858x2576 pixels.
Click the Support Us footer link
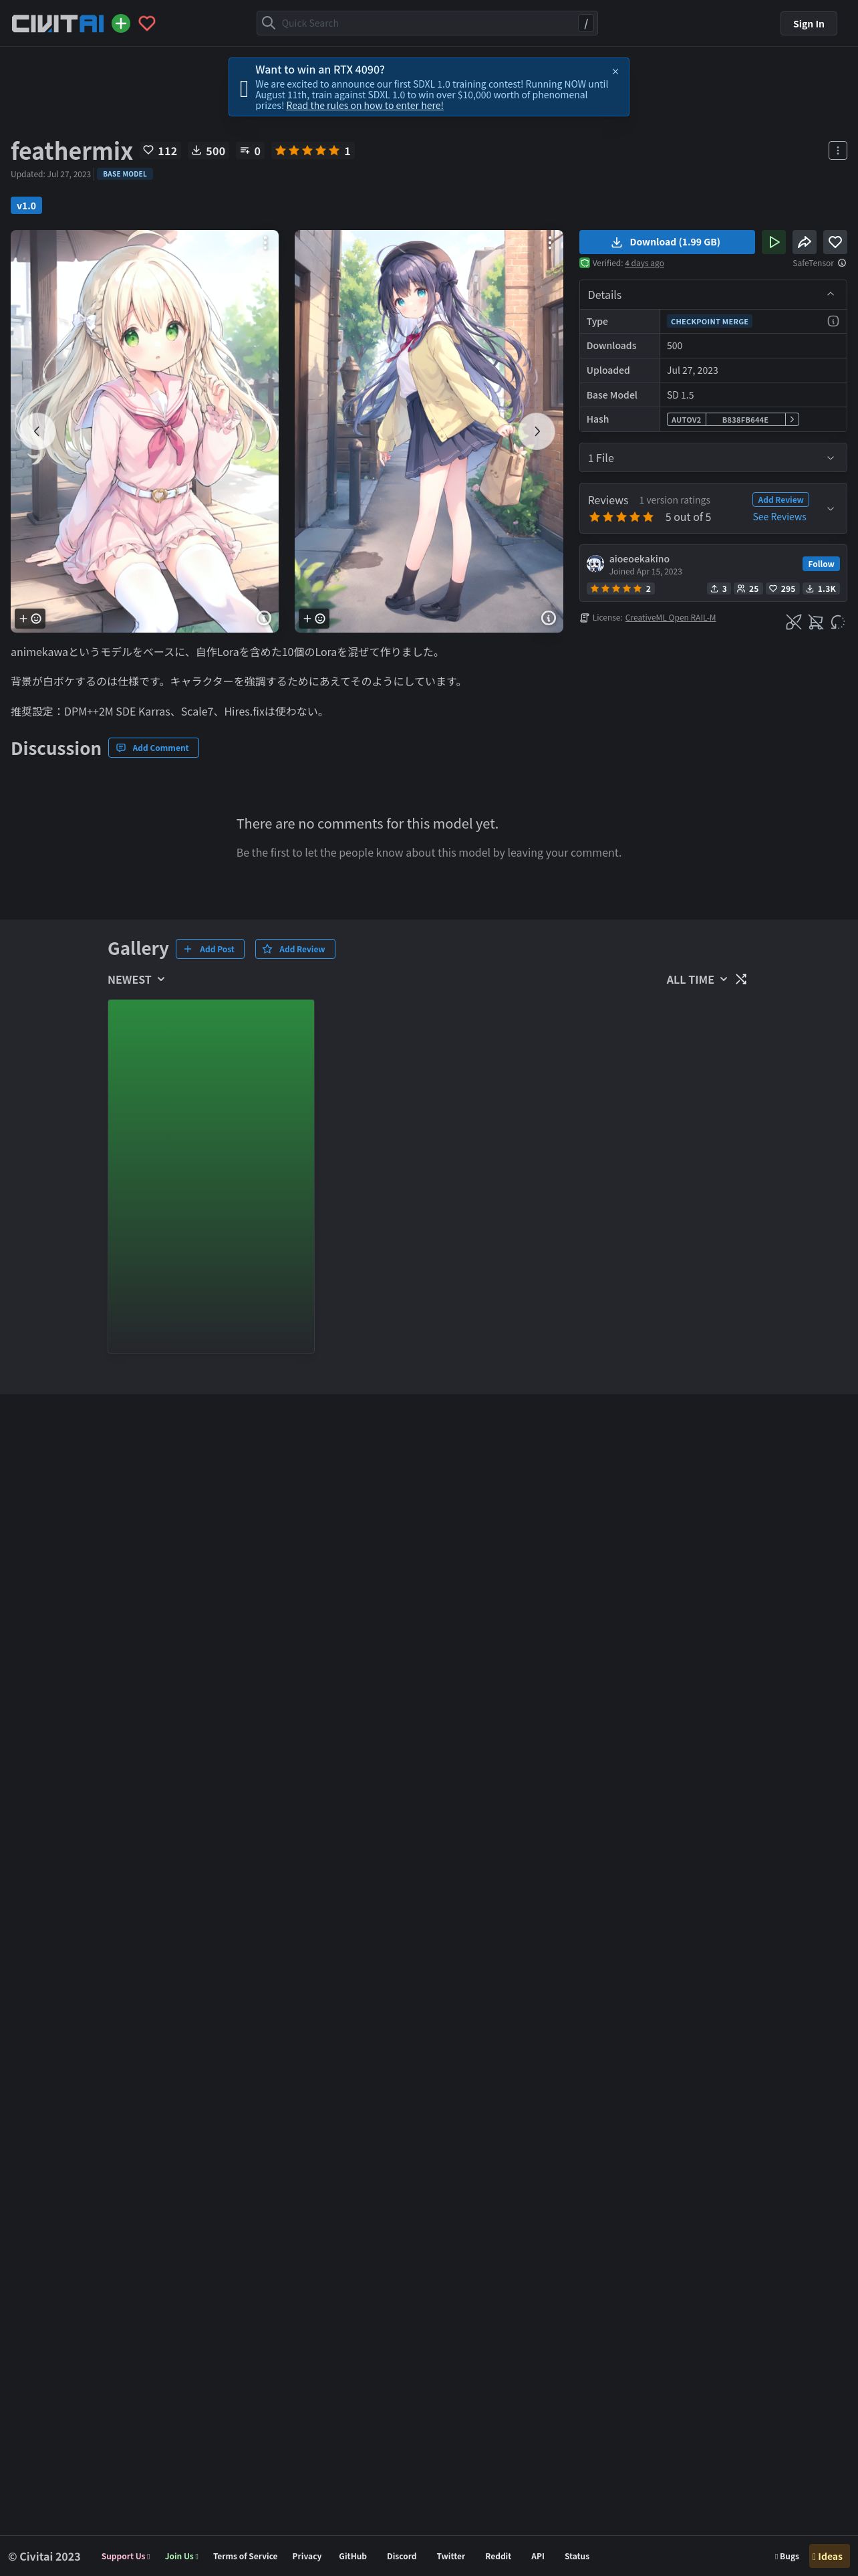(125, 2556)
